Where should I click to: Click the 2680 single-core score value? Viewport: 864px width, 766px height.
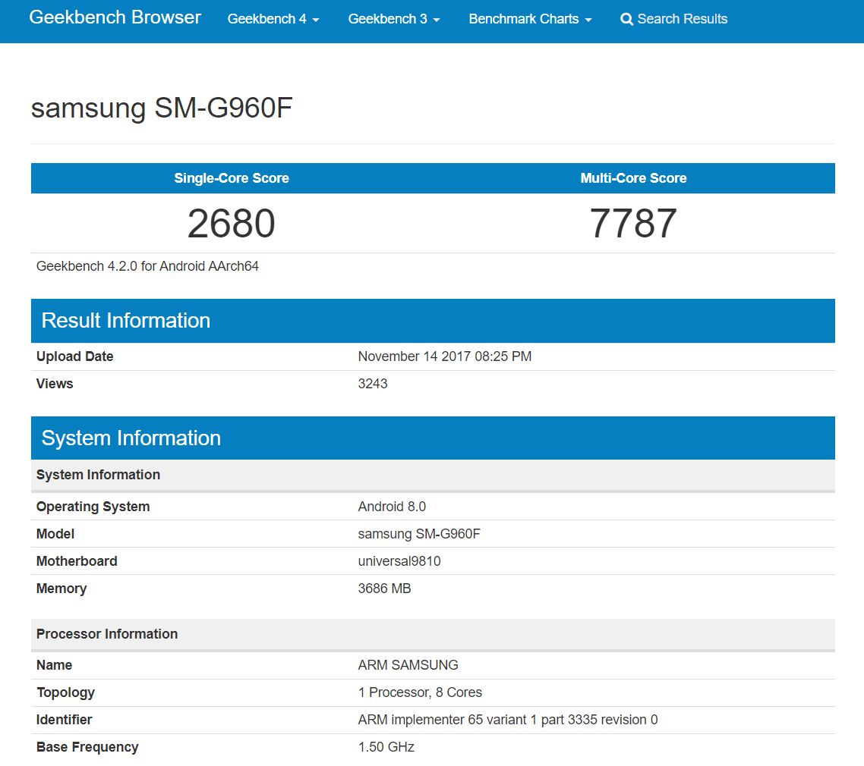[x=232, y=222]
